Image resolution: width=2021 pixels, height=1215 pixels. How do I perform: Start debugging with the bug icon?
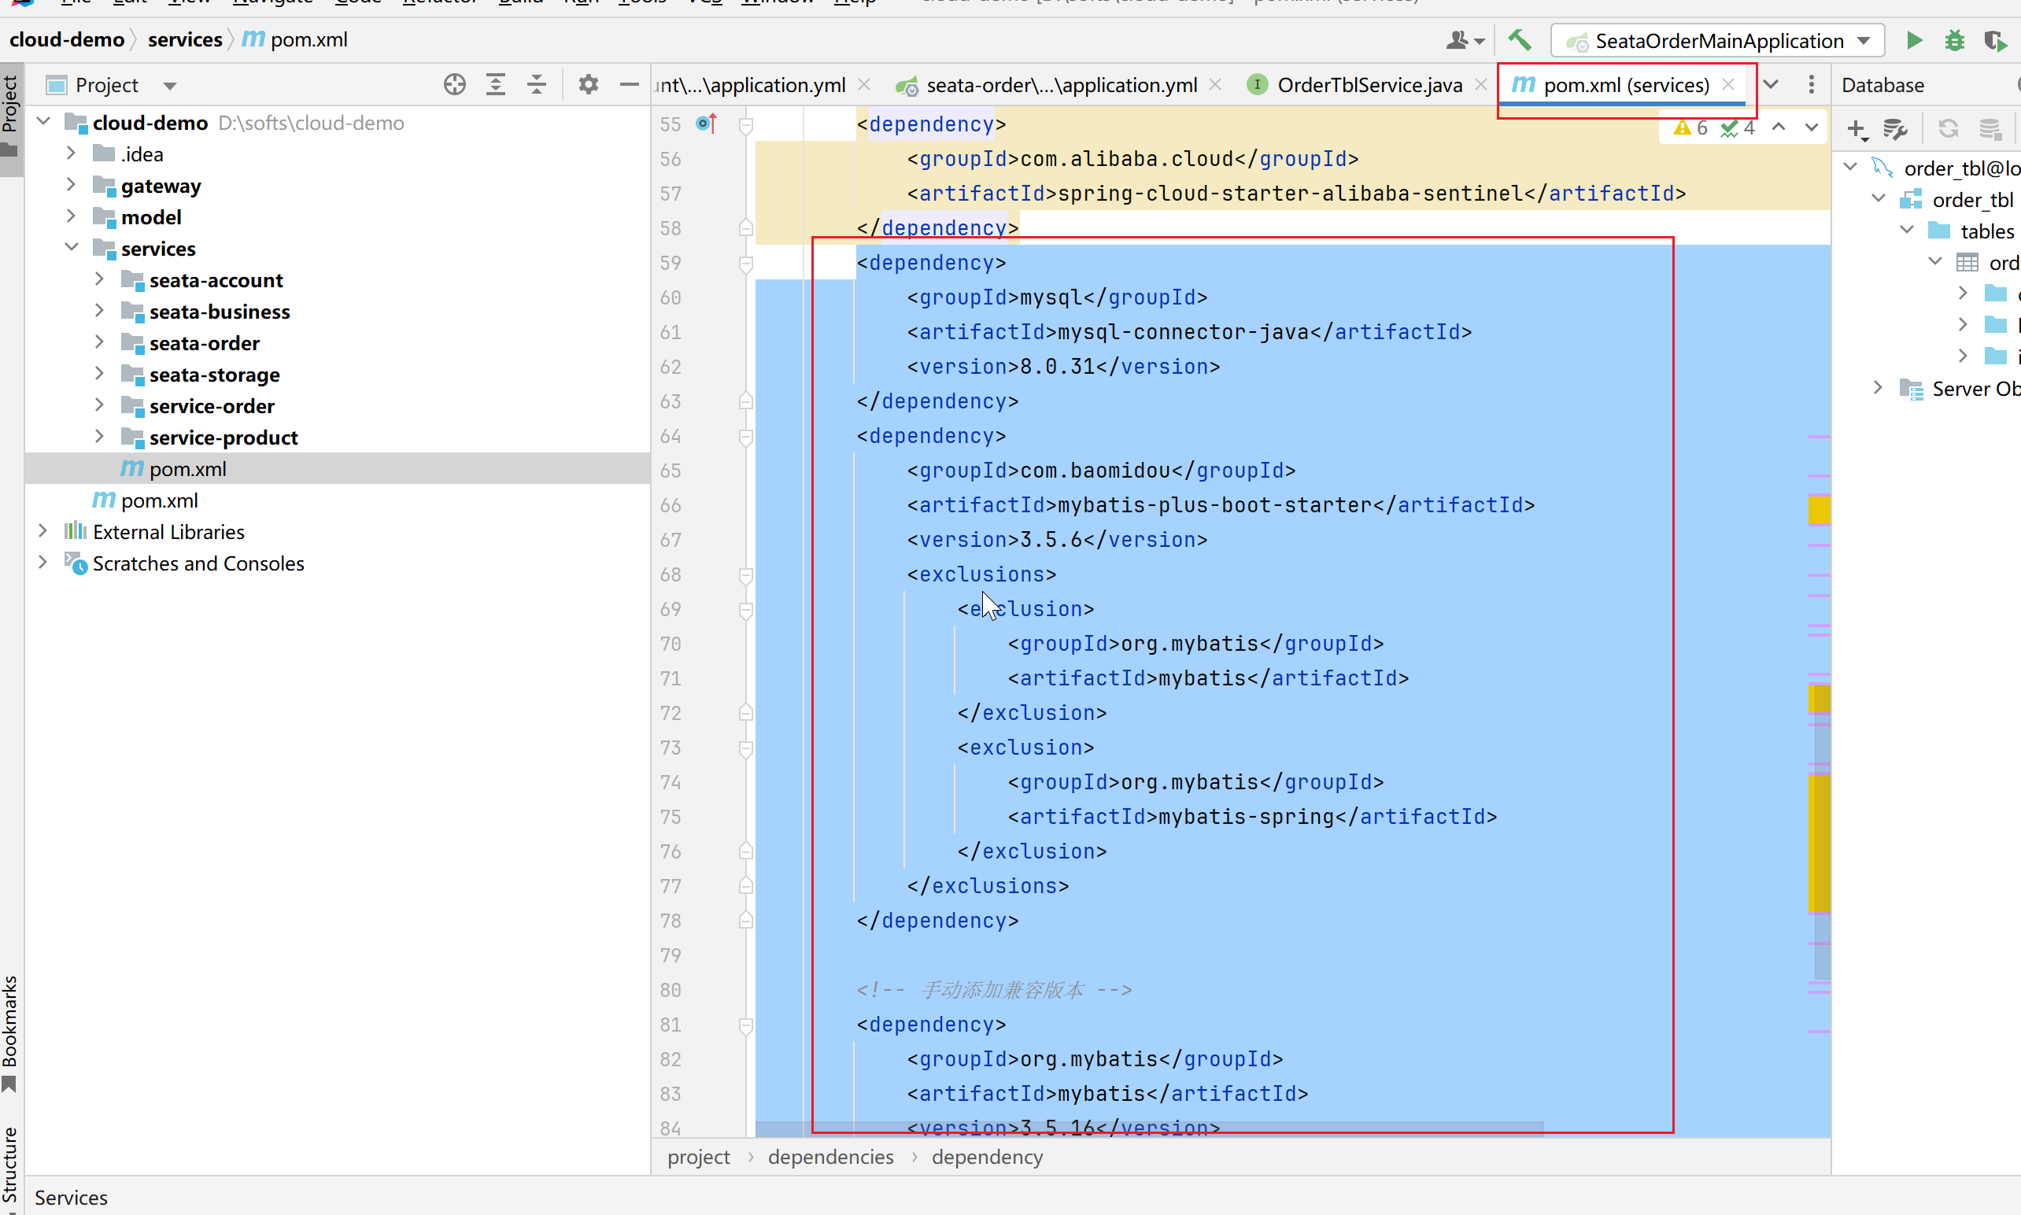(x=1955, y=40)
